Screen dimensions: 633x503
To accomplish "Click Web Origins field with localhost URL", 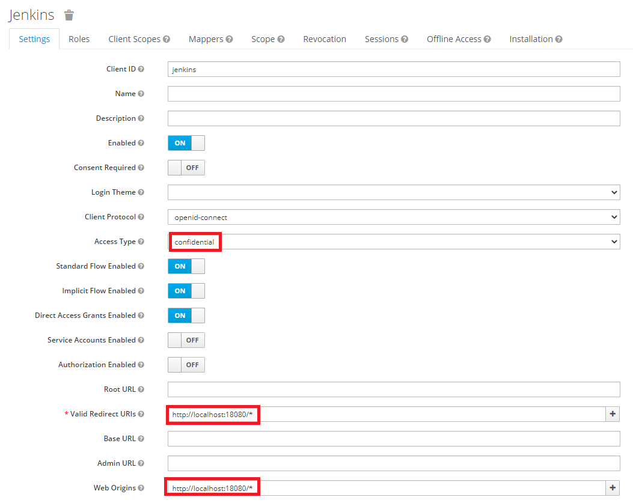I will [387, 487].
